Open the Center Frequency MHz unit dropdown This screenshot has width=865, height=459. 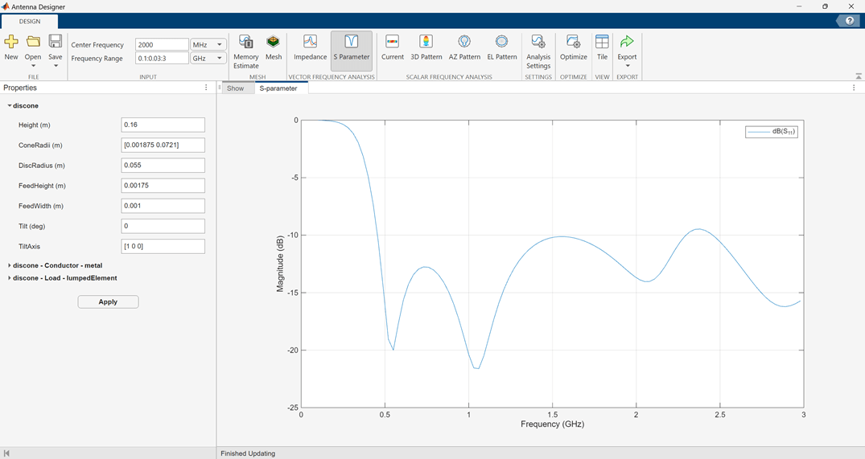pyautogui.click(x=208, y=45)
